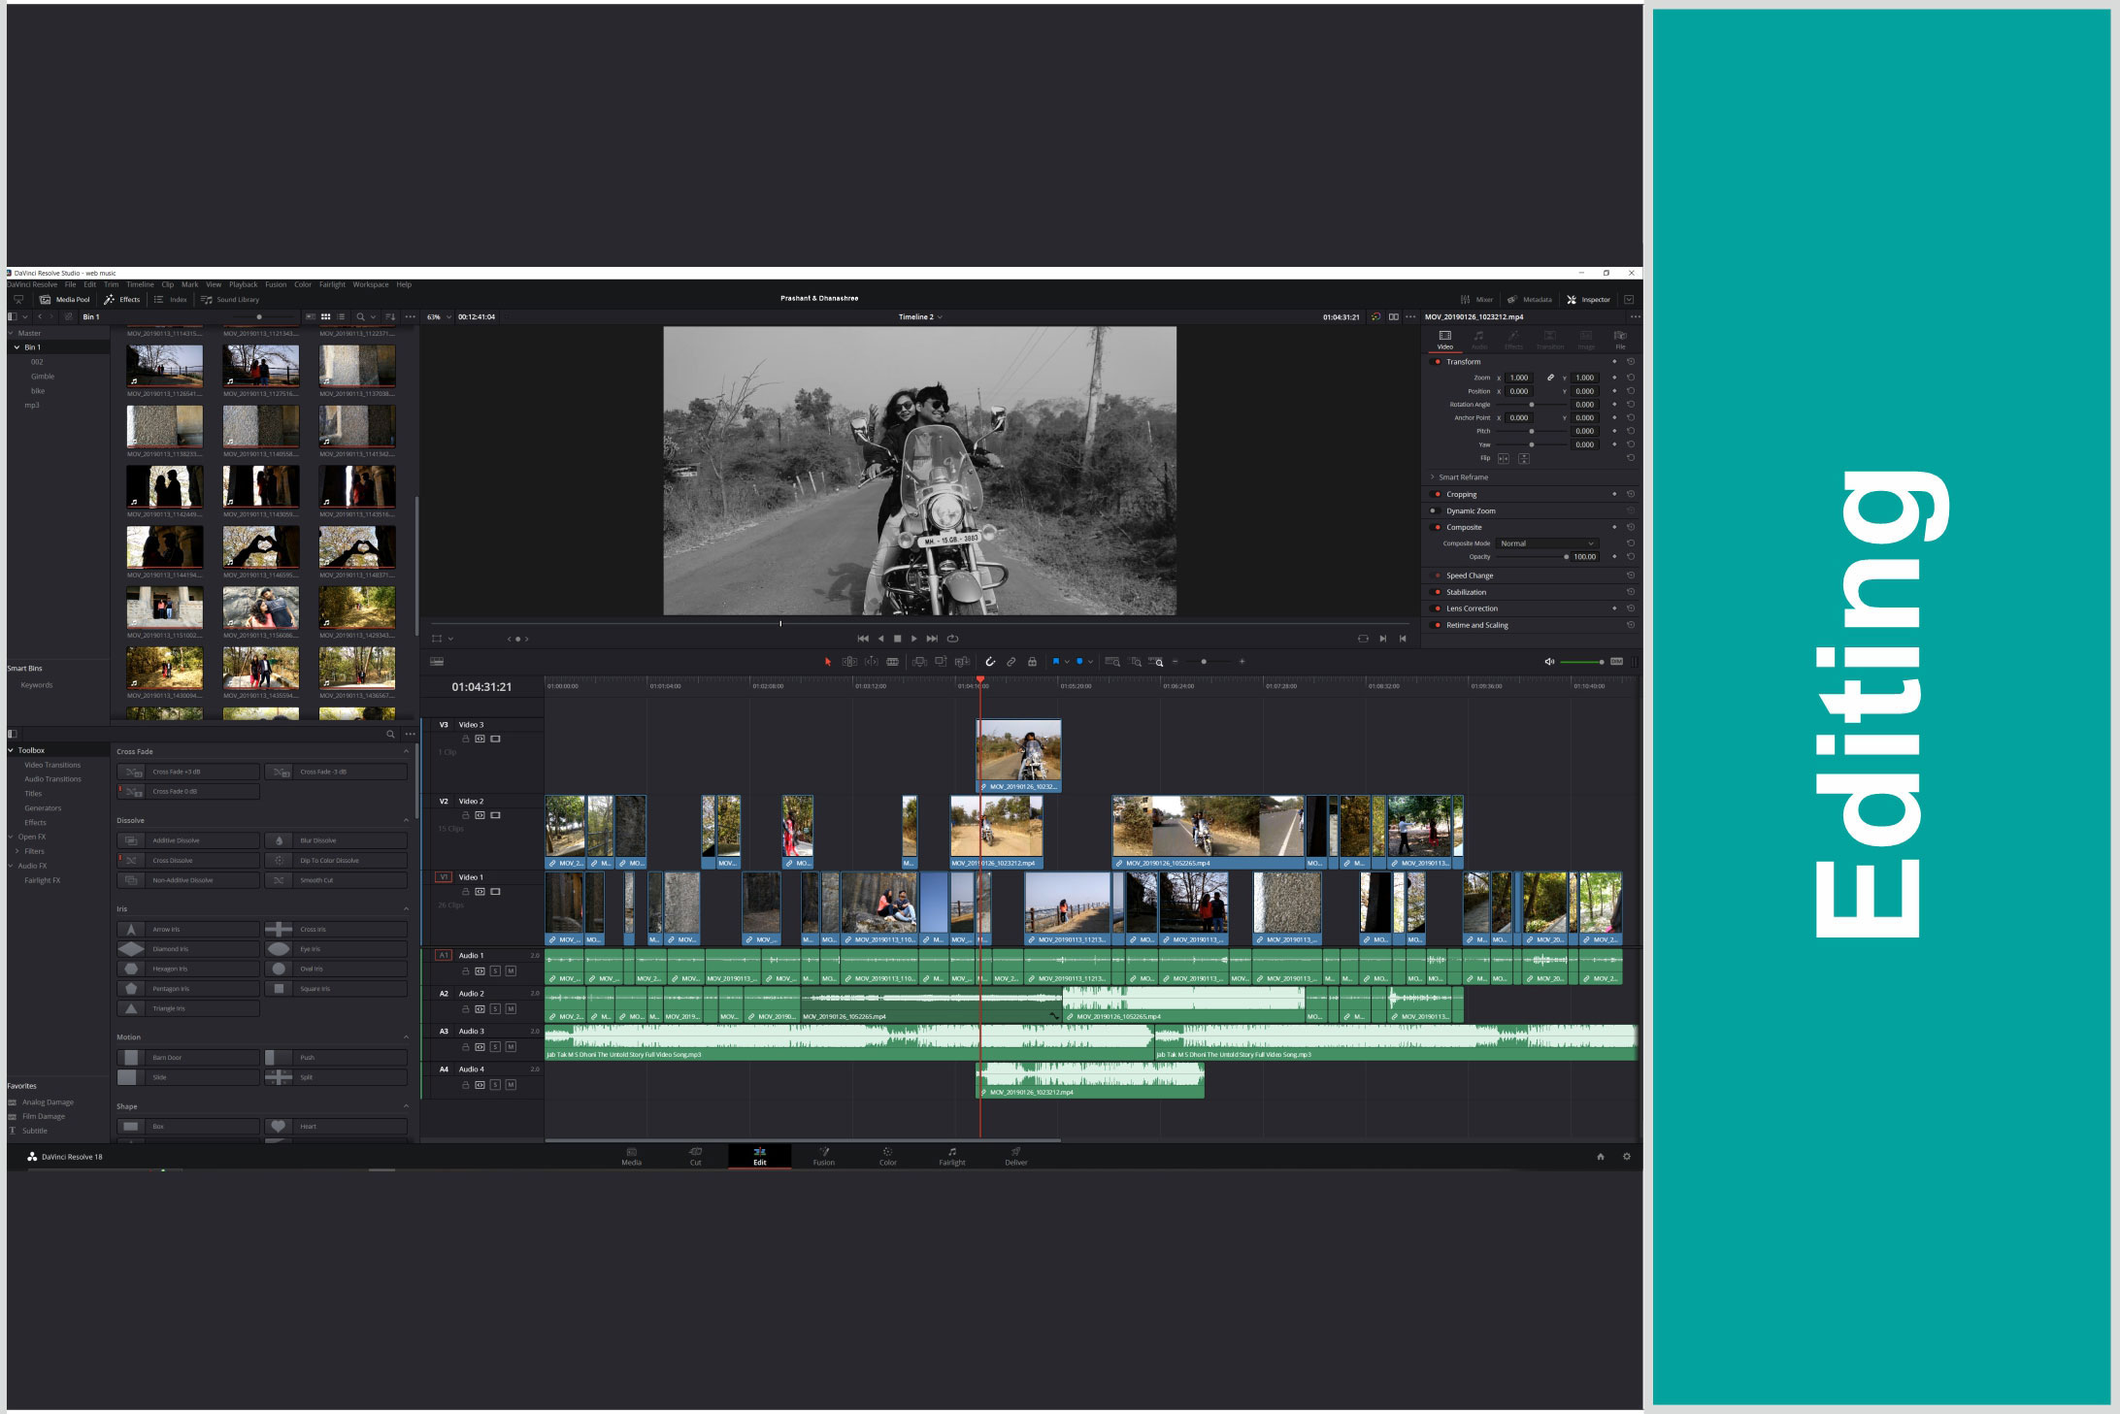Switch to the Color page tab
Viewport: 2120px width, 1414px height.
887,1156
